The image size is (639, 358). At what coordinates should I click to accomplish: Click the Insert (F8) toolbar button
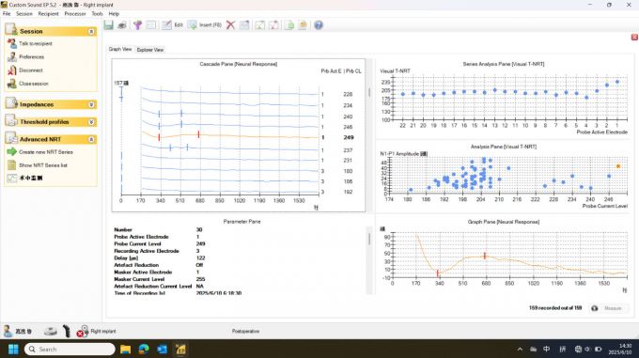[205, 24]
